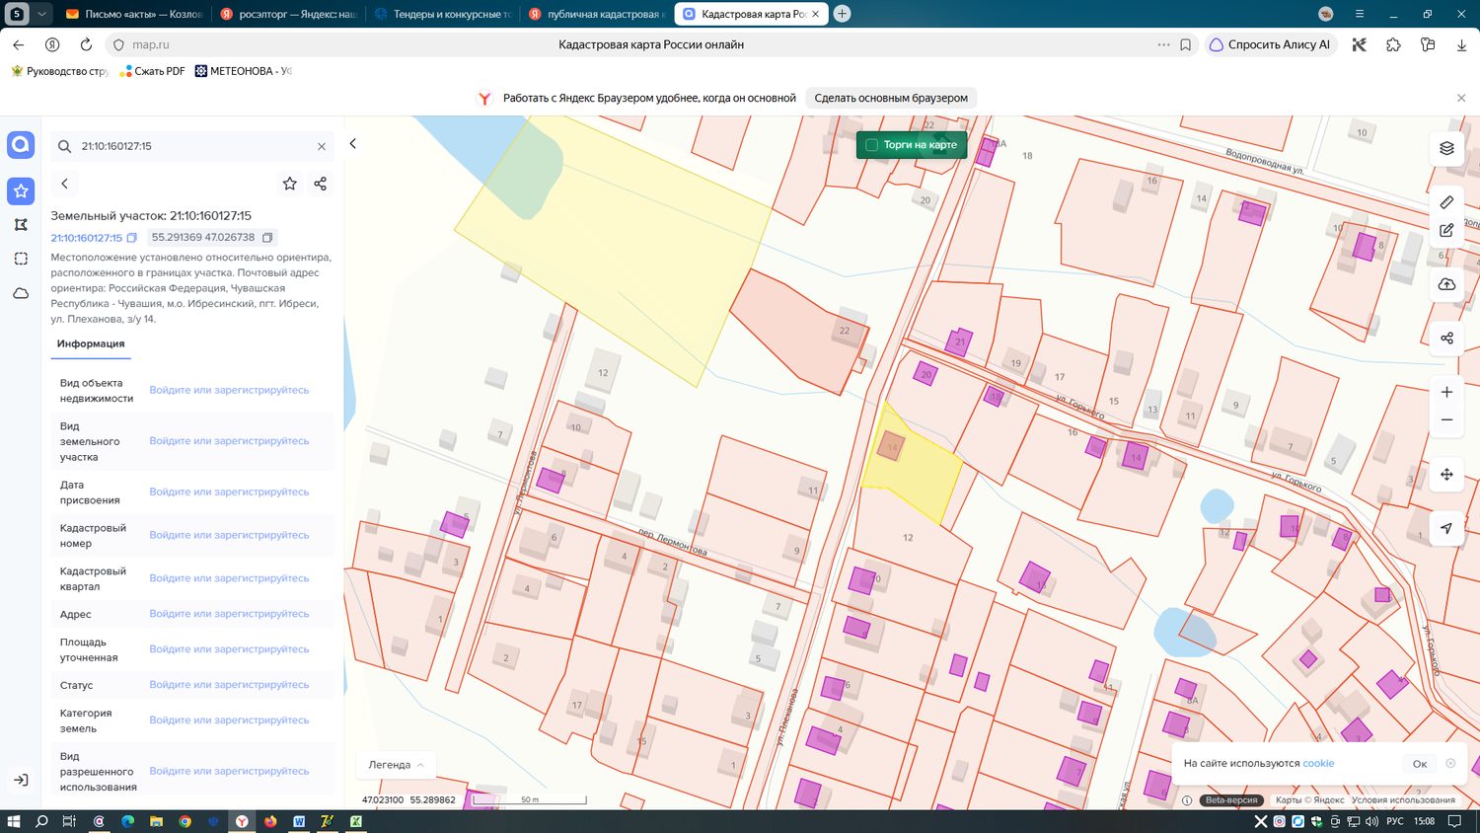Click the login link in the "Статус" row
Viewport: 1480px width, 833px height.
click(229, 685)
